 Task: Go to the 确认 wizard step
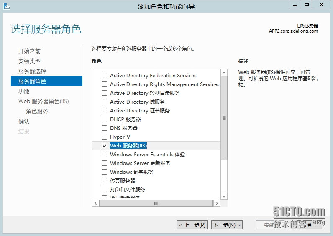coord(24,121)
